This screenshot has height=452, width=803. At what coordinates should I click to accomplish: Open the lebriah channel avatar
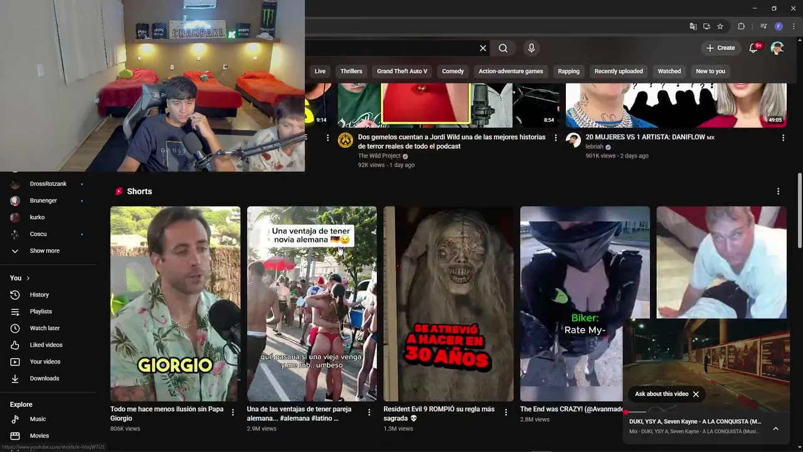[573, 140]
